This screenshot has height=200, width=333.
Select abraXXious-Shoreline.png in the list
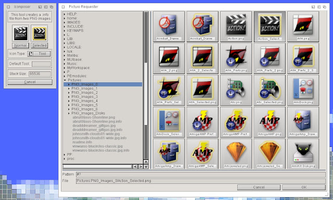[94, 117]
